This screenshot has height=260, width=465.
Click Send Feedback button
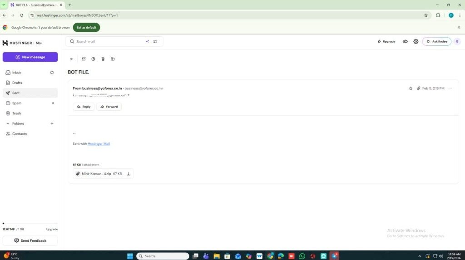pyautogui.click(x=30, y=240)
